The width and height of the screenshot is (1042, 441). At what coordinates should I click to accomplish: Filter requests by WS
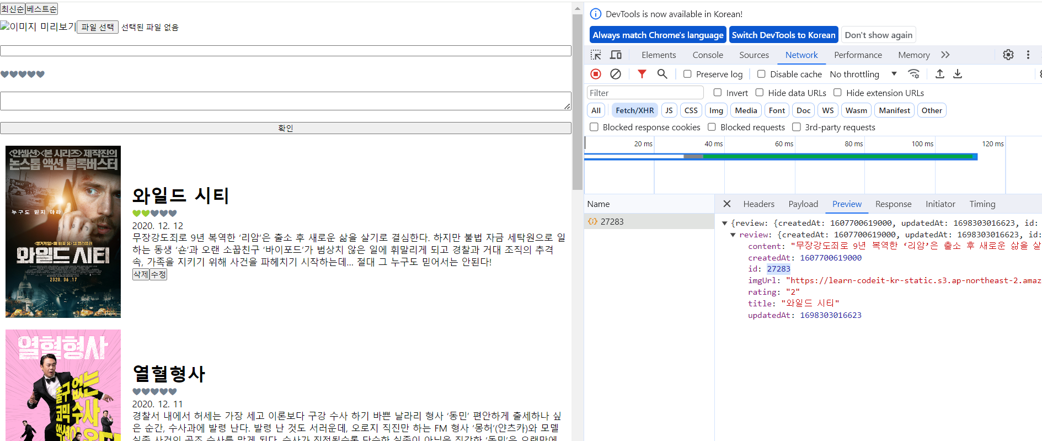828,110
